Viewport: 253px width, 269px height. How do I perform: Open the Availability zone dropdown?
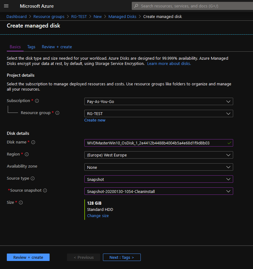pyautogui.click(x=158, y=167)
